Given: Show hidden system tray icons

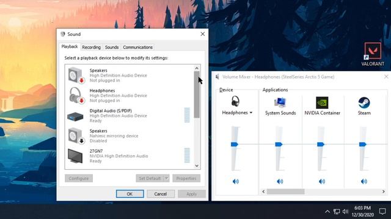Looking at the screenshot, I should (327, 212).
